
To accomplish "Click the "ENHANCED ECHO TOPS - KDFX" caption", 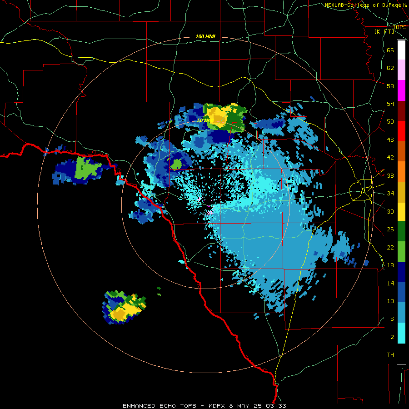I will pyautogui.click(x=174, y=406).
